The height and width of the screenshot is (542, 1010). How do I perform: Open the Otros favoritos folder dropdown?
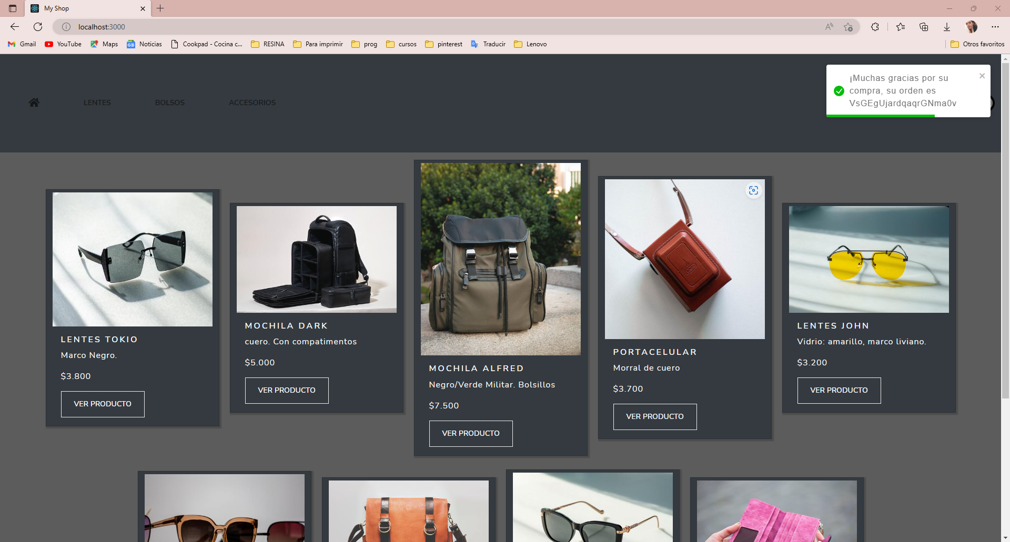(x=977, y=44)
